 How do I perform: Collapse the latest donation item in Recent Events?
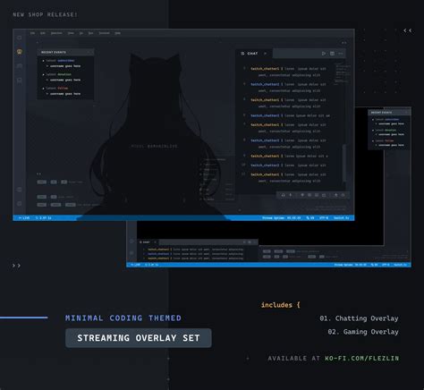pos(43,74)
